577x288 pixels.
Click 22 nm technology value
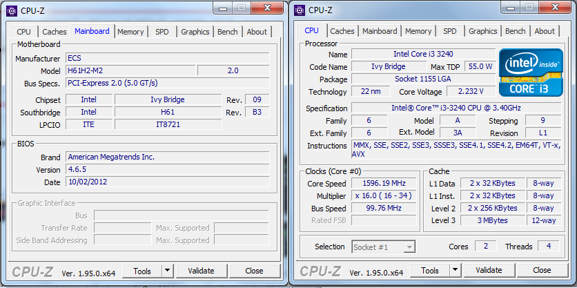click(x=371, y=91)
